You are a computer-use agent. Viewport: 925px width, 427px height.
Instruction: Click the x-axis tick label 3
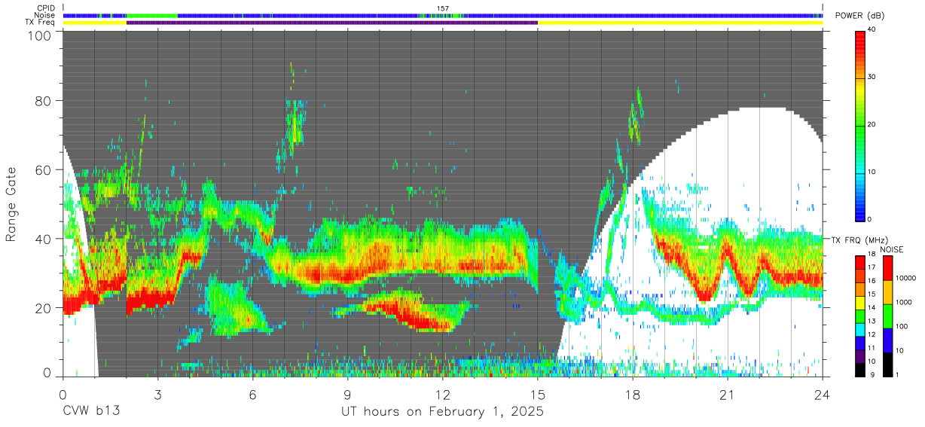click(157, 395)
